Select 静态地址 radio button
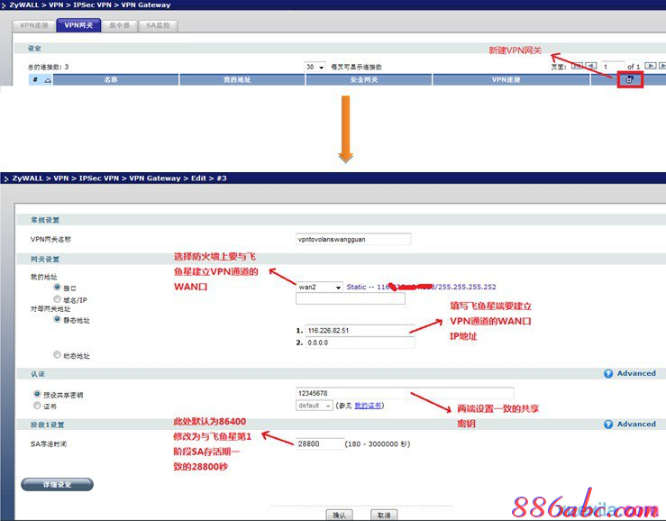 [x=58, y=319]
